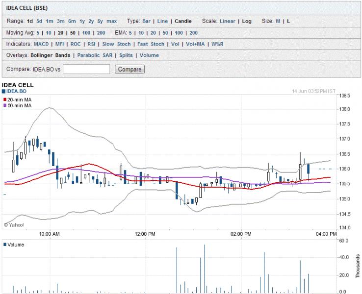Add the ROC indicator
Viewport: 362px width, 294px height.
76,44
